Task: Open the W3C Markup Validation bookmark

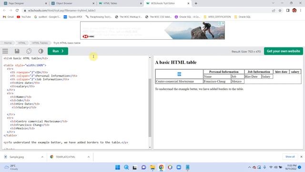Action: point(128,17)
